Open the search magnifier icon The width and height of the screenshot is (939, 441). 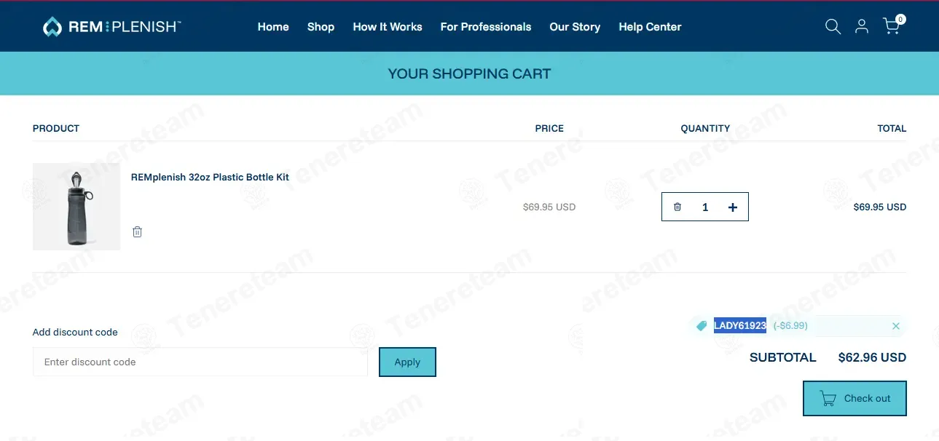click(833, 27)
